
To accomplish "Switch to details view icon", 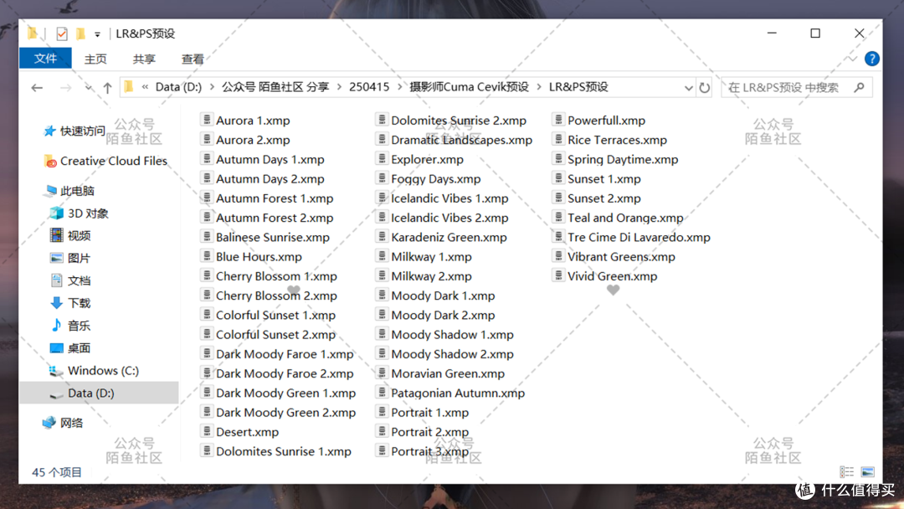I will coord(846,472).
